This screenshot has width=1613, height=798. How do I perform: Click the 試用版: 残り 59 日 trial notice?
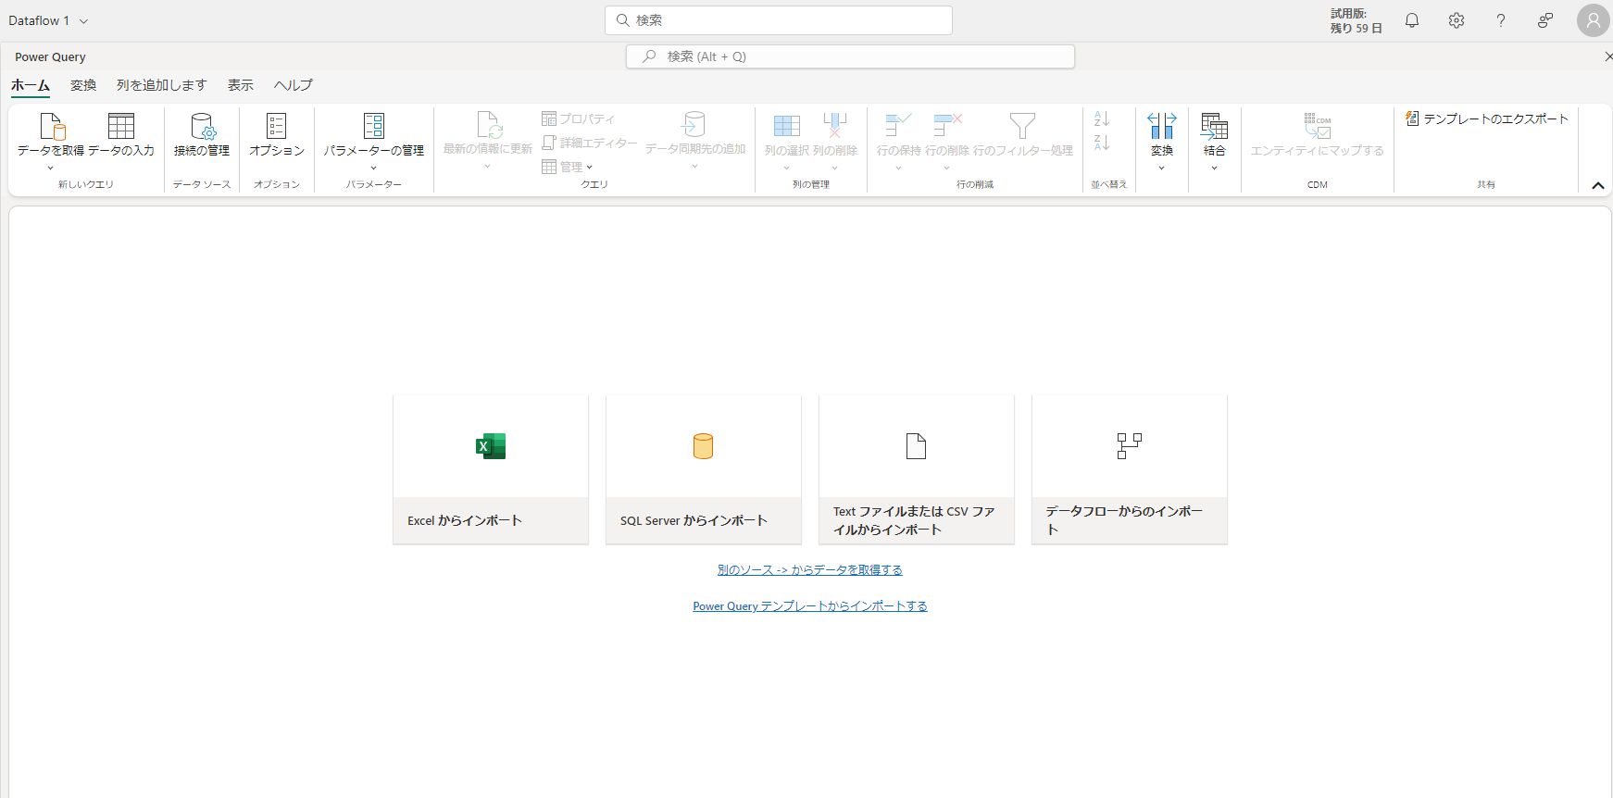[x=1356, y=20]
